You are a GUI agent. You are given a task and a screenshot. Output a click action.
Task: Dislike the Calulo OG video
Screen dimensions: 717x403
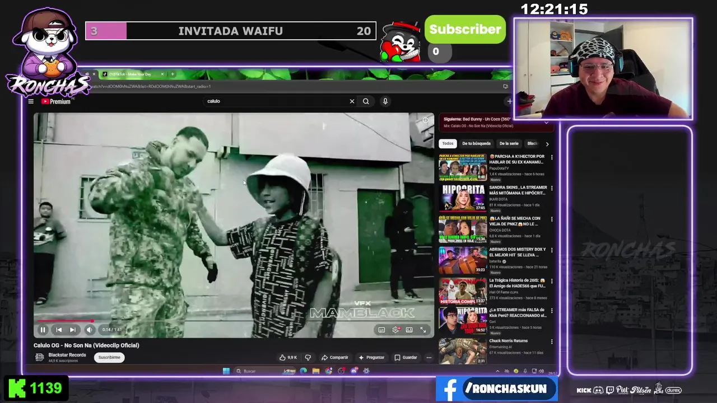pos(308,357)
